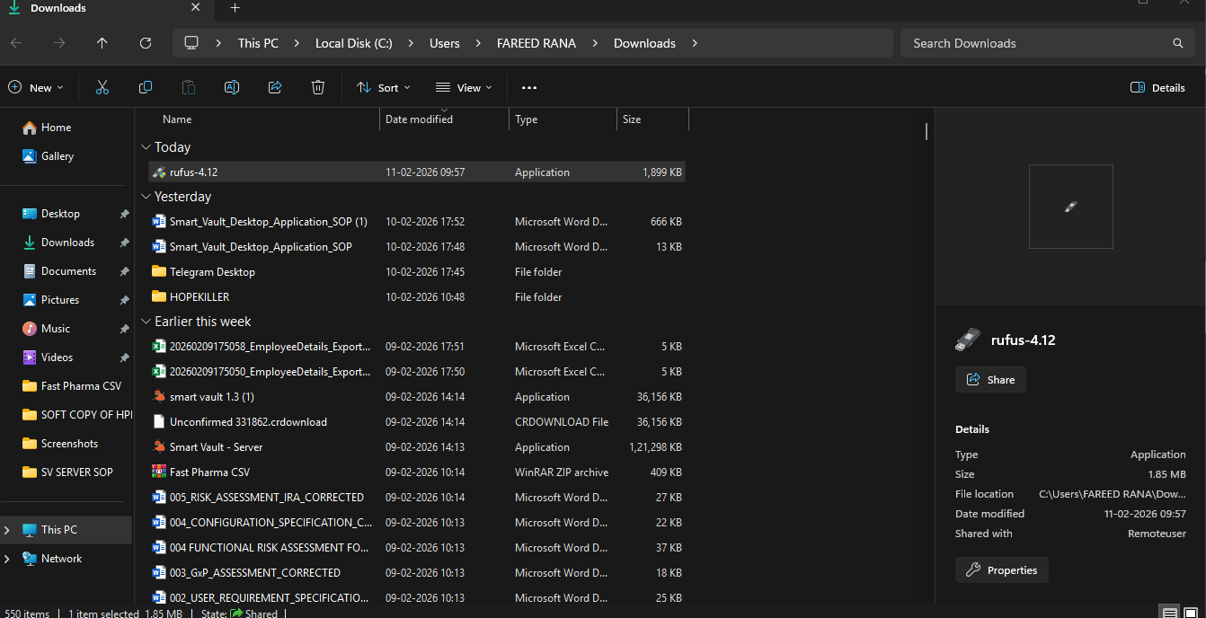Toggle the Details pane

click(x=1157, y=87)
